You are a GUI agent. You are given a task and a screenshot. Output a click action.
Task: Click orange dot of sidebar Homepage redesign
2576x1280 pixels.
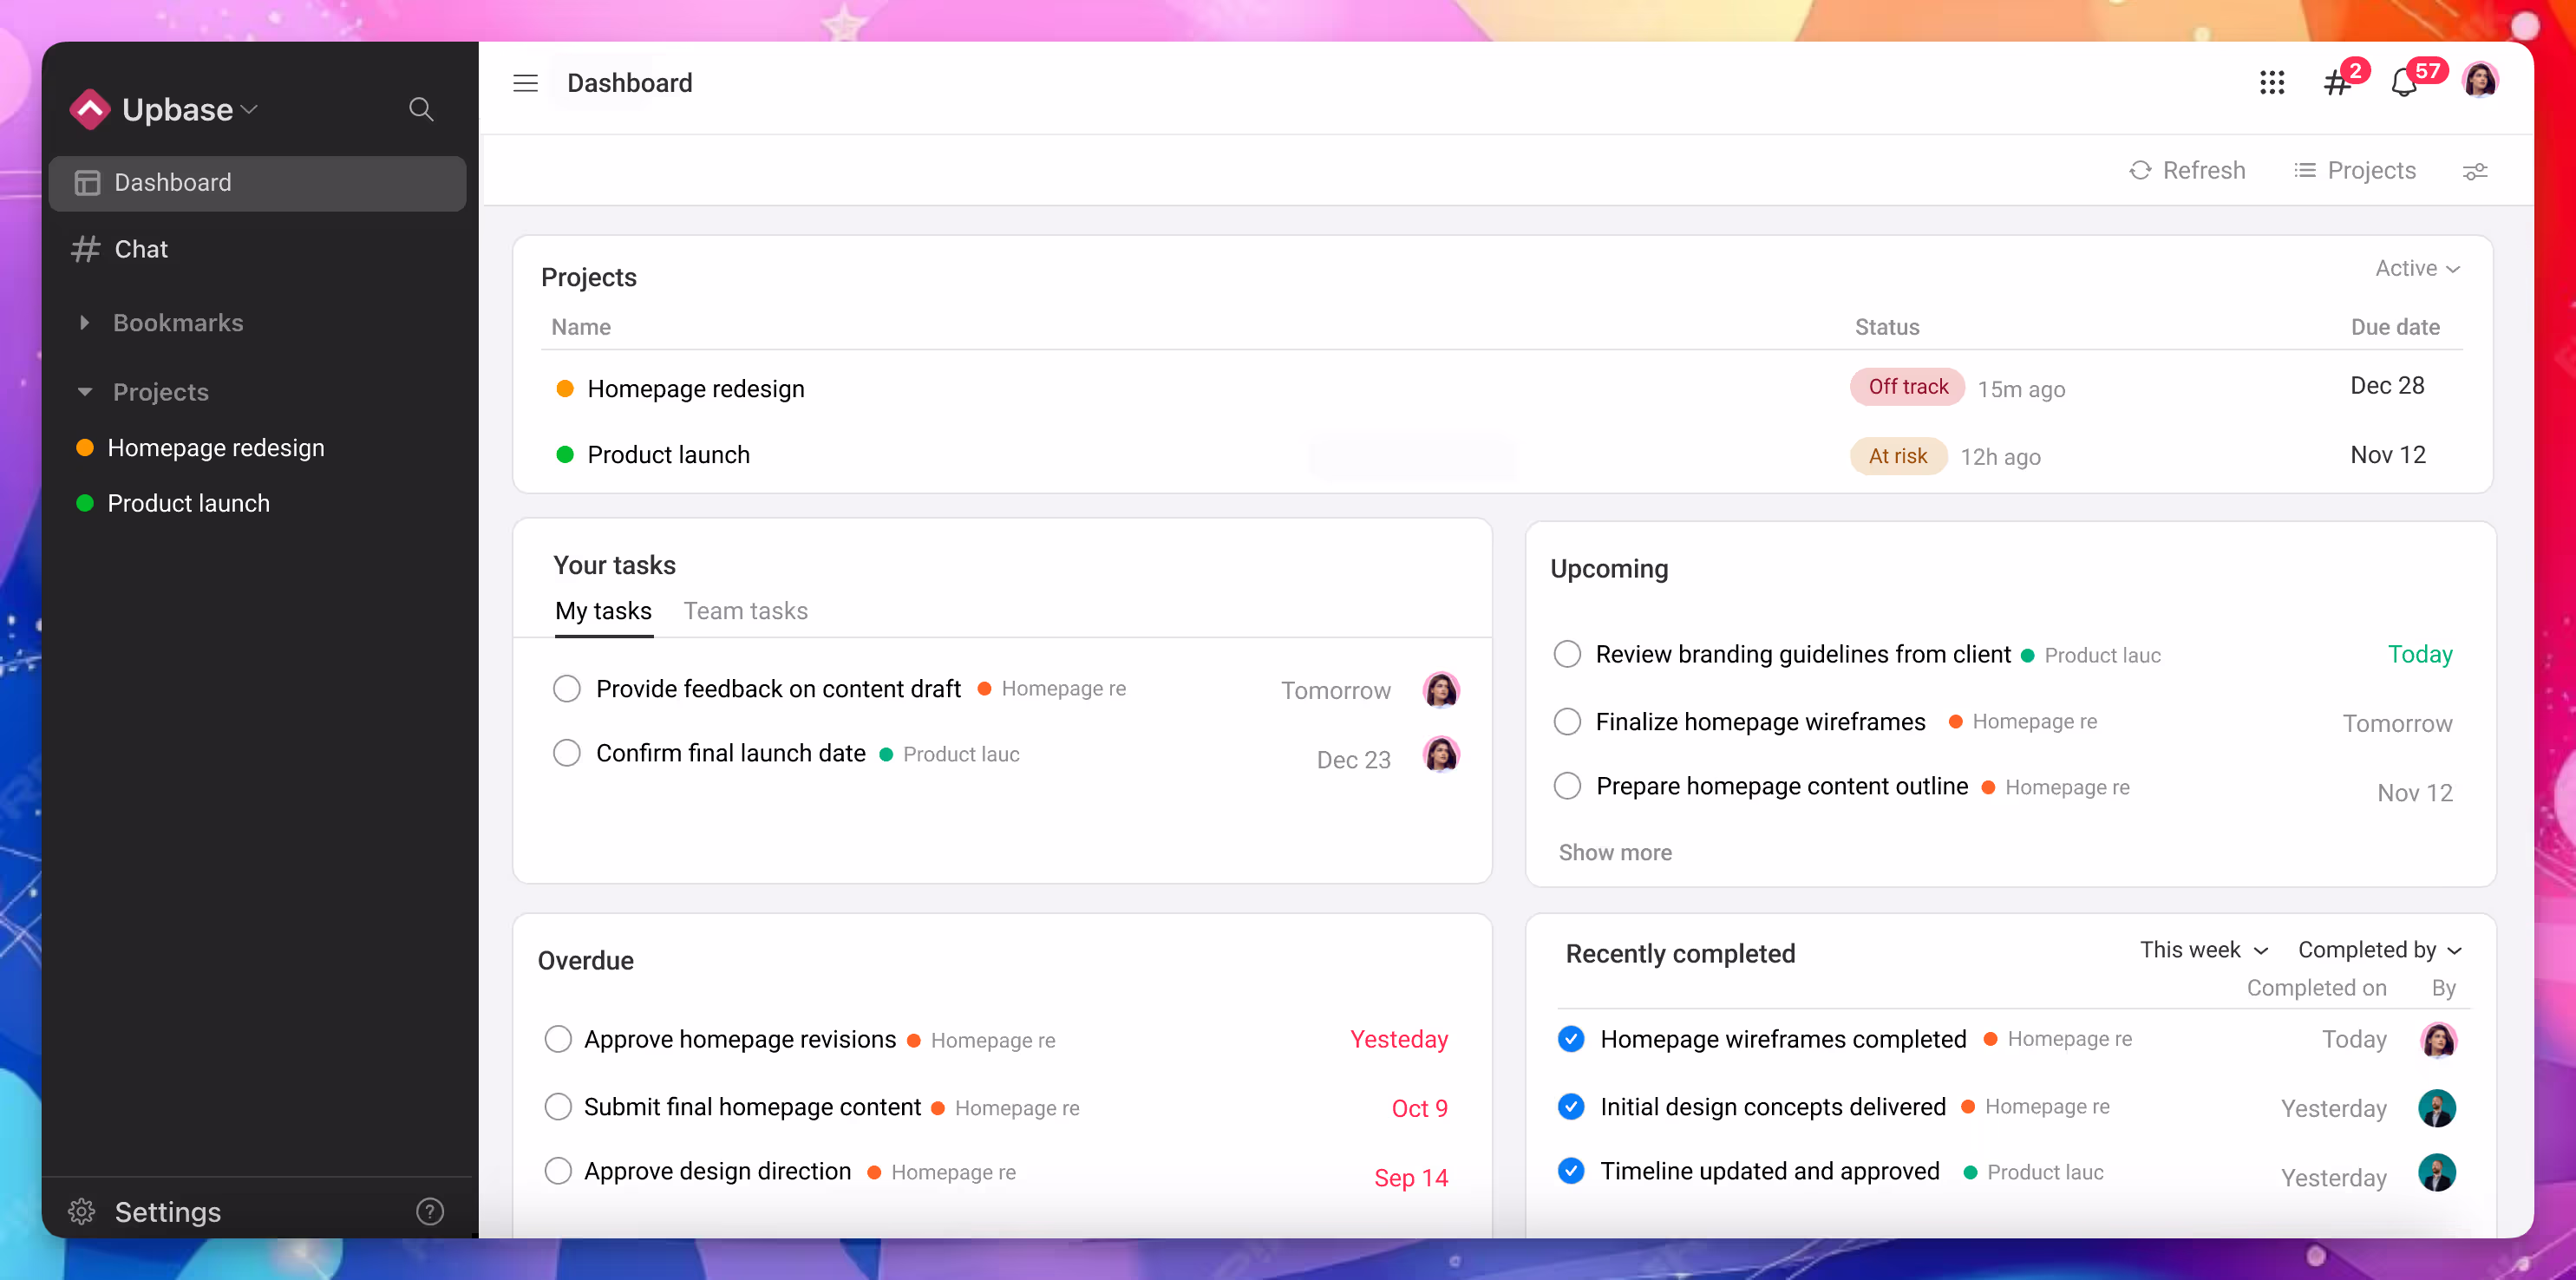pyautogui.click(x=85, y=447)
